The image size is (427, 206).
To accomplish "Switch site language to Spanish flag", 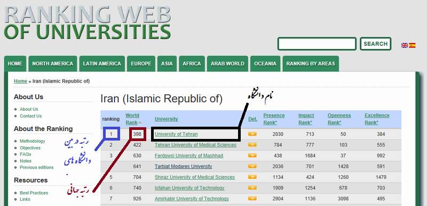I will (412, 45).
